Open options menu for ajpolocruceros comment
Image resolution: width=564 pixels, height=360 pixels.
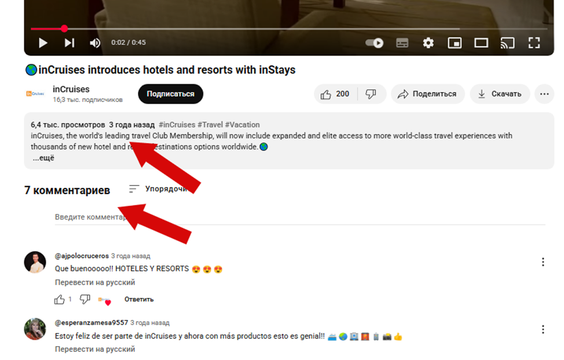click(x=543, y=262)
